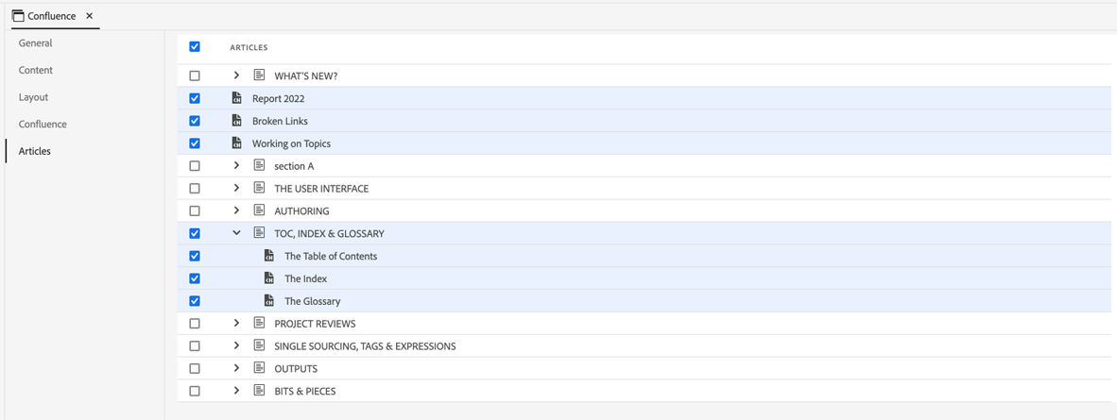Click the Confluence window icon in the tab
1117x420 pixels.
click(18, 16)
